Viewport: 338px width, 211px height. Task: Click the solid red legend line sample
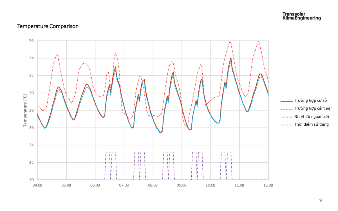point(286,101)
